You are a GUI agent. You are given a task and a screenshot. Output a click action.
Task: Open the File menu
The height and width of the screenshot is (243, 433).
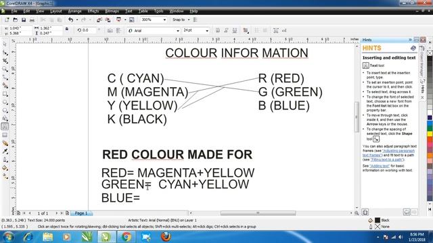coord(14,11)
